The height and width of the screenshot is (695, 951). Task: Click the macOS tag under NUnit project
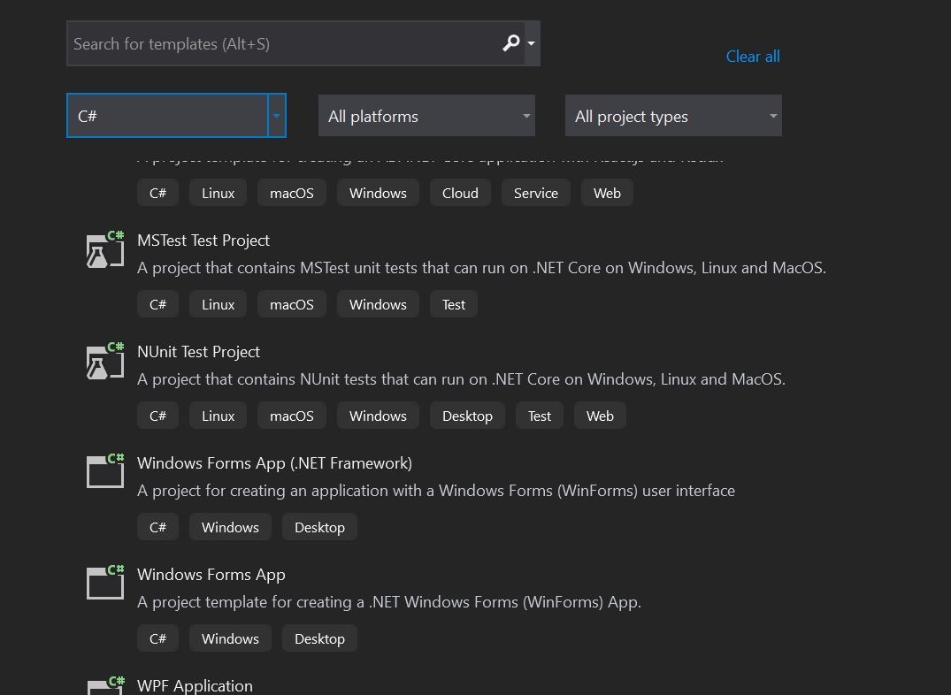[x=292, y=416]
